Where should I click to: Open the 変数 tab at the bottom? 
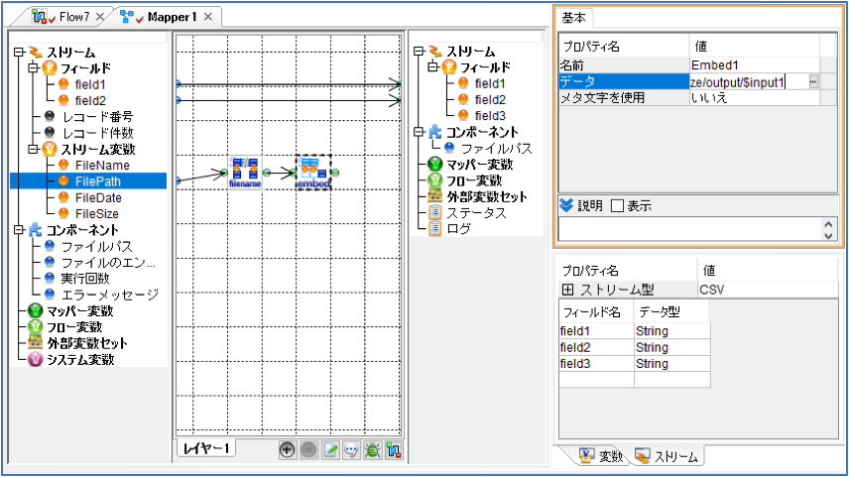pos(601,456)
